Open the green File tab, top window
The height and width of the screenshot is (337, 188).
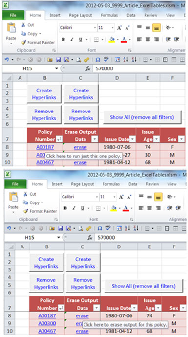coord(13,15)
